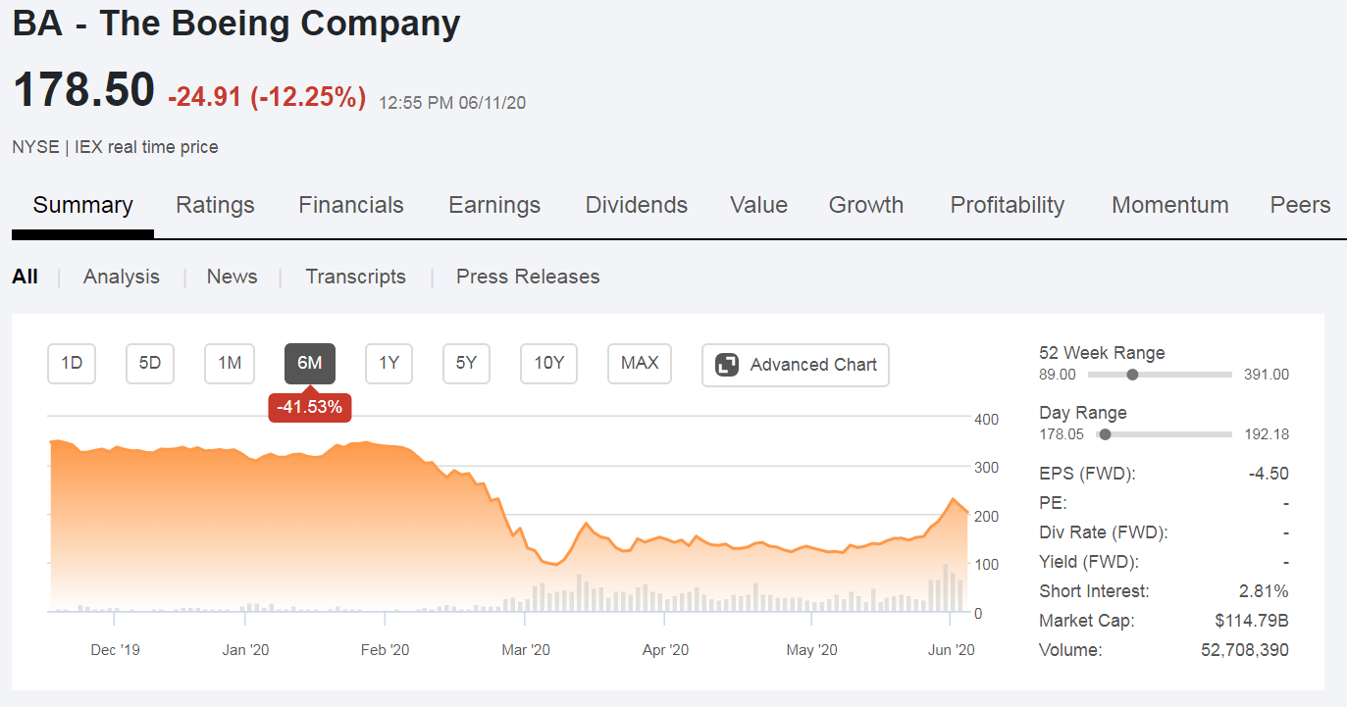The image size is (1347, 707).
Task: Show the MAX chart range
Action: [x=640, y=364]
